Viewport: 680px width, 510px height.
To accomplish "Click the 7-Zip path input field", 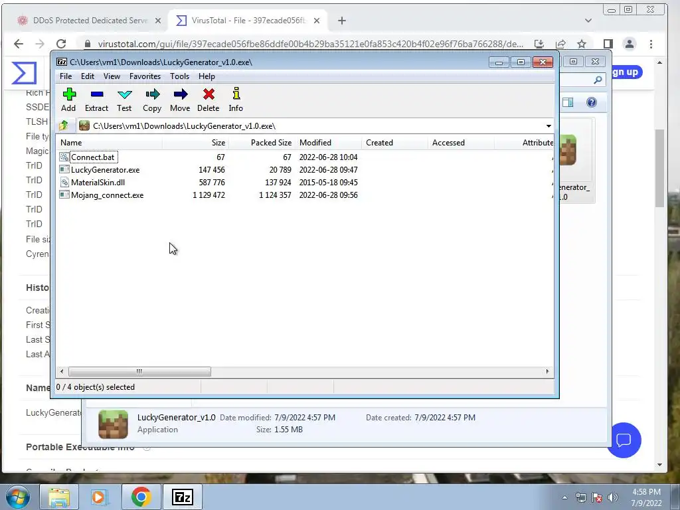I will click(x=315, y=126).
